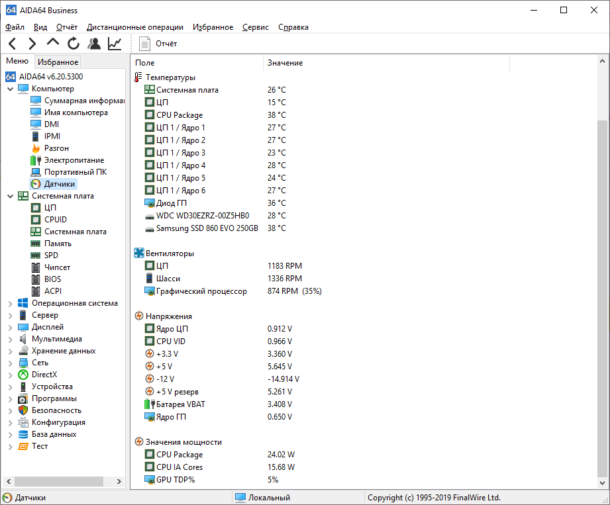Expand the Сервер tree node
610x505 pixels.
click(x=11, y=316)
